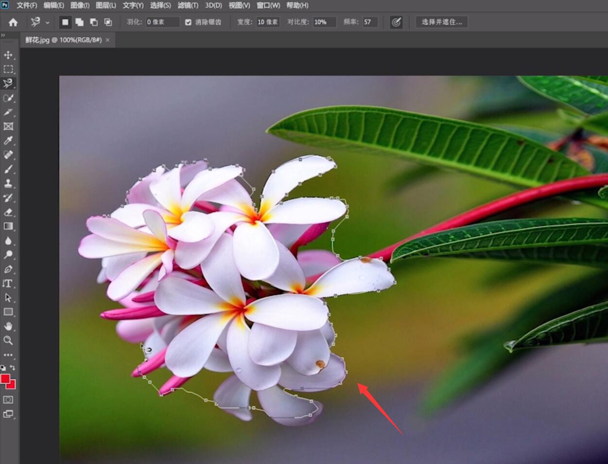Select the Frame tool
The height and width of the screenshot is (464, 608).
[8, 126]
